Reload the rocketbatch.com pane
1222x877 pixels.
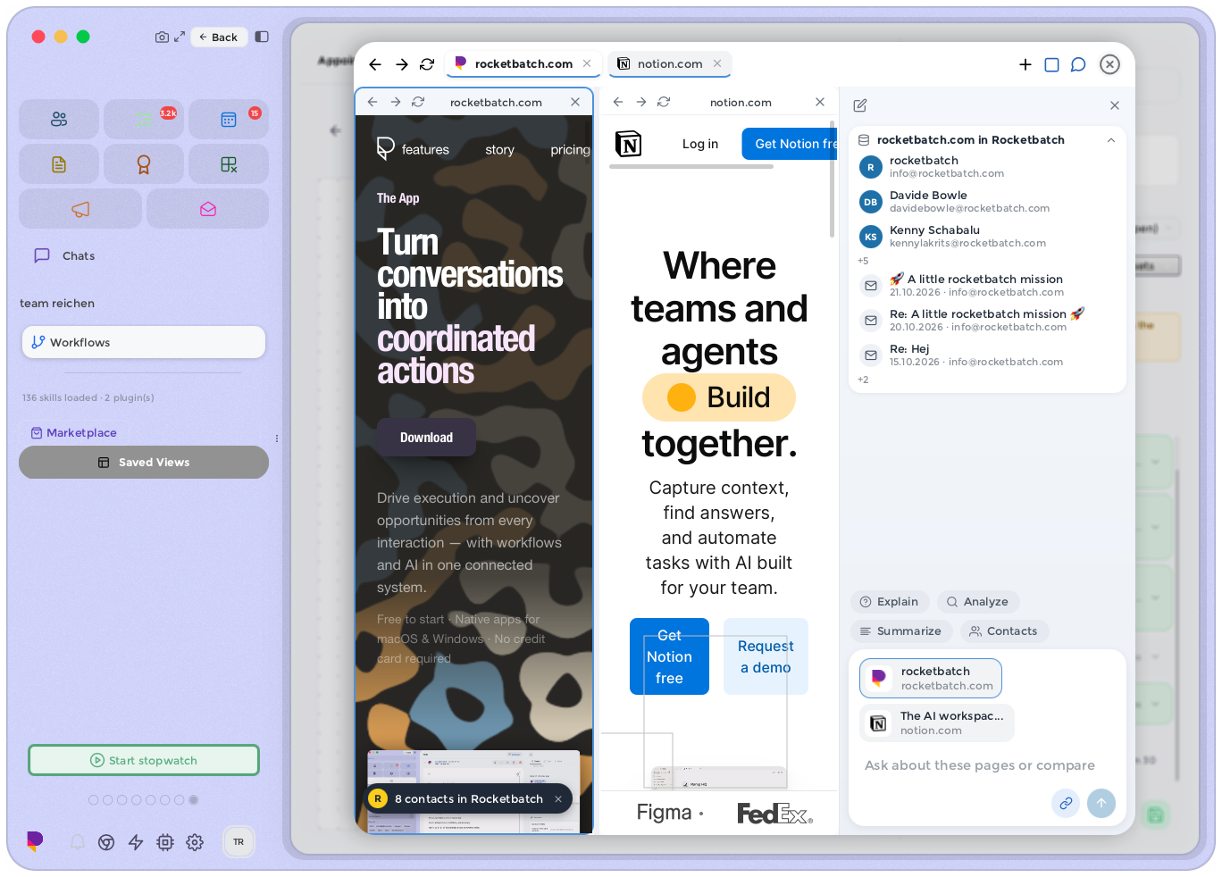[x=418, y=102]
